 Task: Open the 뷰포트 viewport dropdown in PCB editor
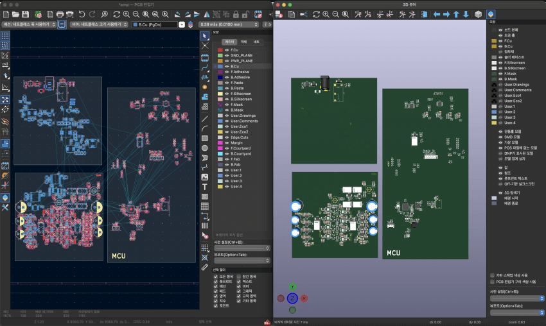[x=242, y=261]
